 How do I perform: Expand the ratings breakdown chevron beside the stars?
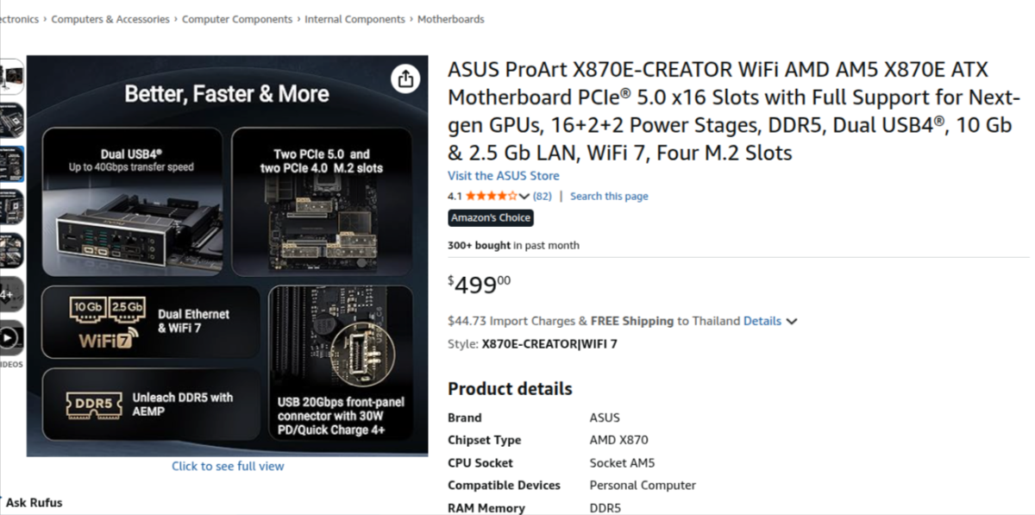(x=524, y=196)
